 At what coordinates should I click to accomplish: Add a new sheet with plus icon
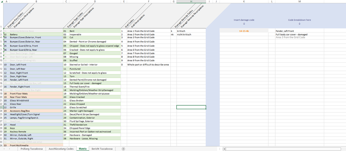pos(123,149)
